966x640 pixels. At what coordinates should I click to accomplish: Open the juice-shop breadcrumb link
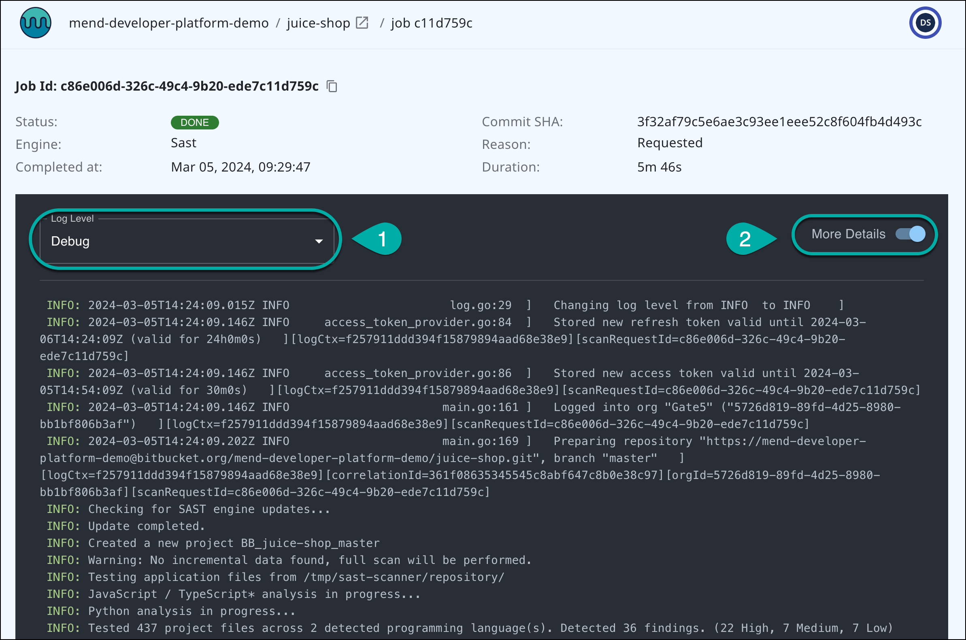click(318, 23)
